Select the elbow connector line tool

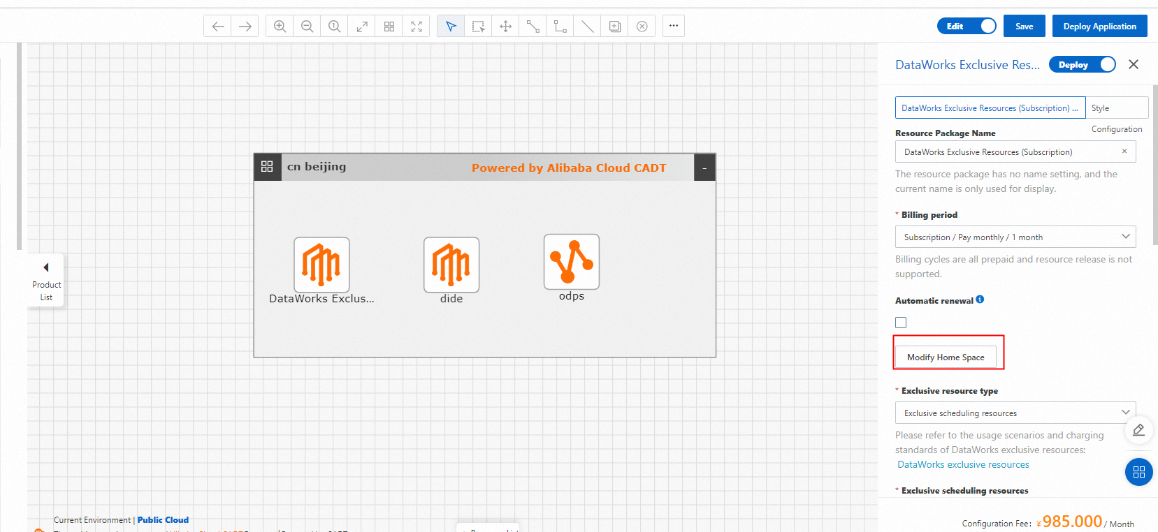(560, 27)
